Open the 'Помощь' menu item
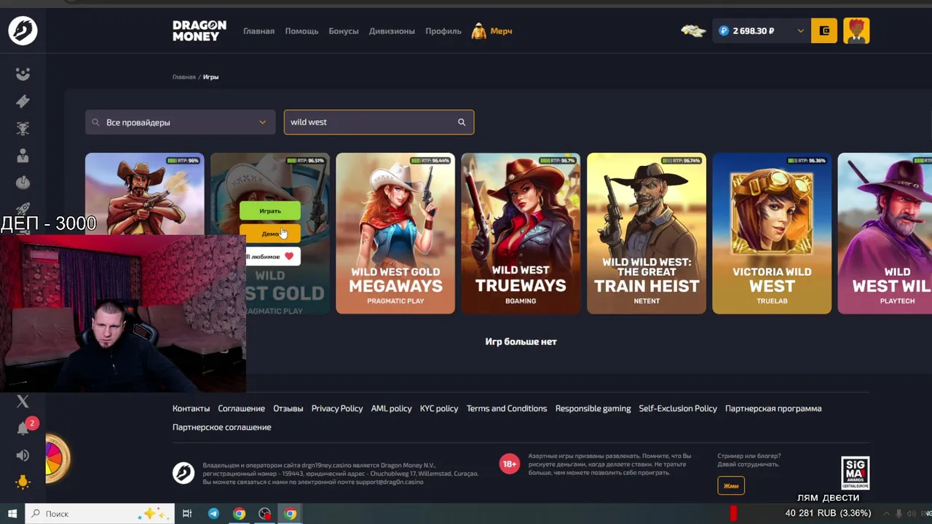Screen dimensions: 932x524 tap(301, 31)
